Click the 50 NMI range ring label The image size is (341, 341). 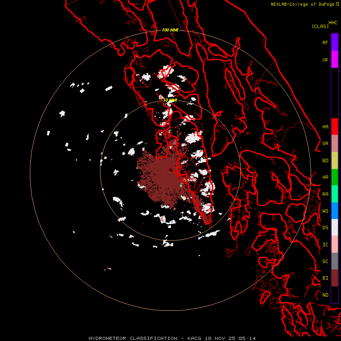tap(170, 100)
